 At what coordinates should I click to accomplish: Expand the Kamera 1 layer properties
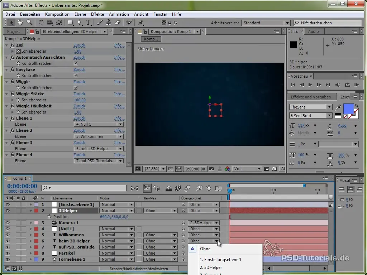(30, 223)
